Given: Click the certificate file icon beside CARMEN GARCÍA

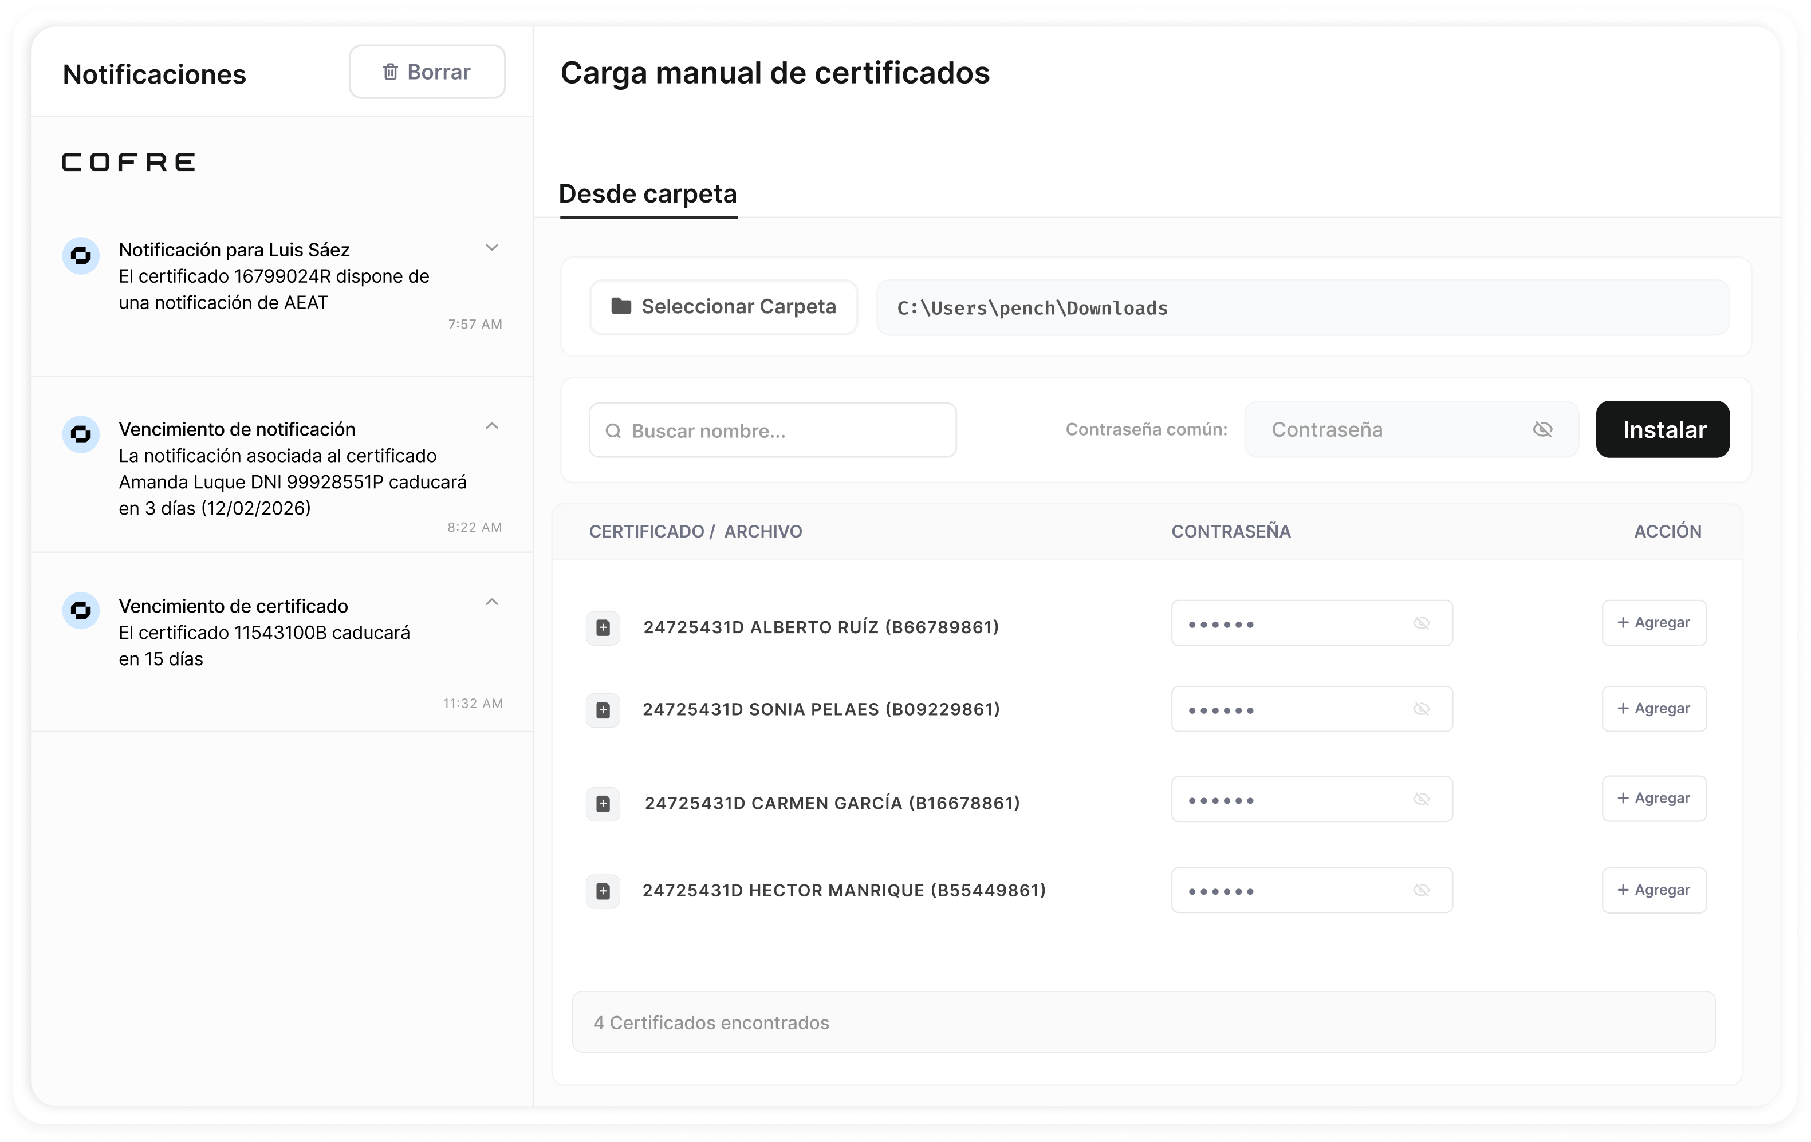Looking at the screenshot, I should tap(603, 804).
